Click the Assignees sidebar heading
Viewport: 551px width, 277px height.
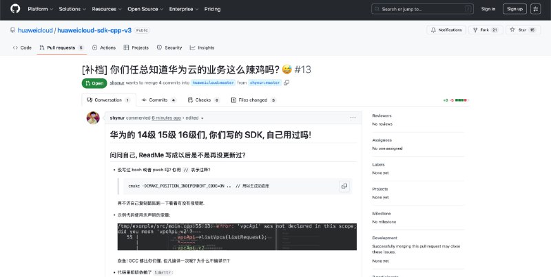coord(382,140)
